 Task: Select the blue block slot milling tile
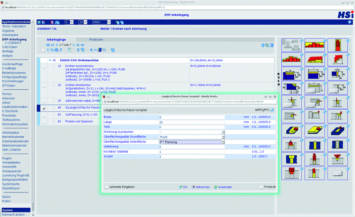pyautogui.click(x=337, y=131)
